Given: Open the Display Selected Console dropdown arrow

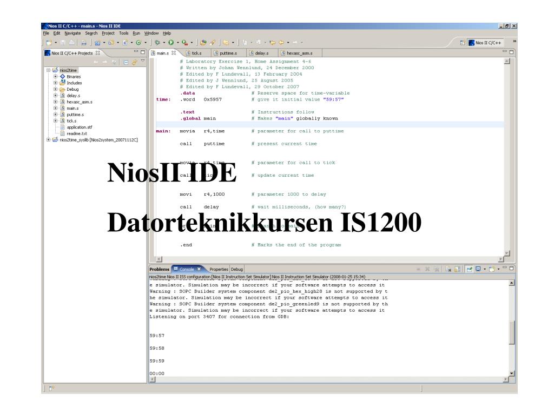Looking at the screenshot, I should (485, 269).
